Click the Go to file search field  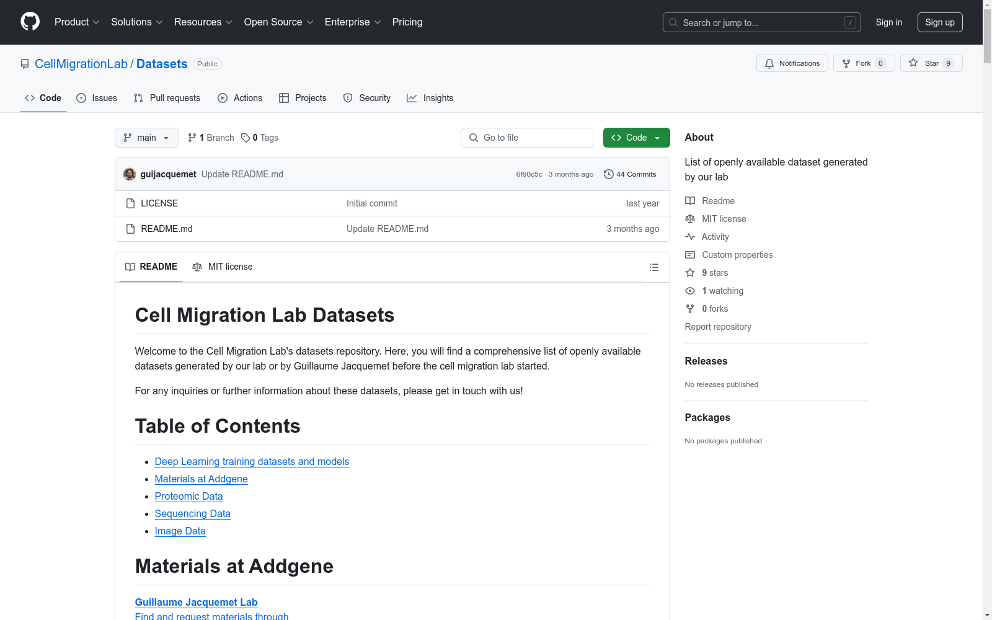tap(527, 138)
